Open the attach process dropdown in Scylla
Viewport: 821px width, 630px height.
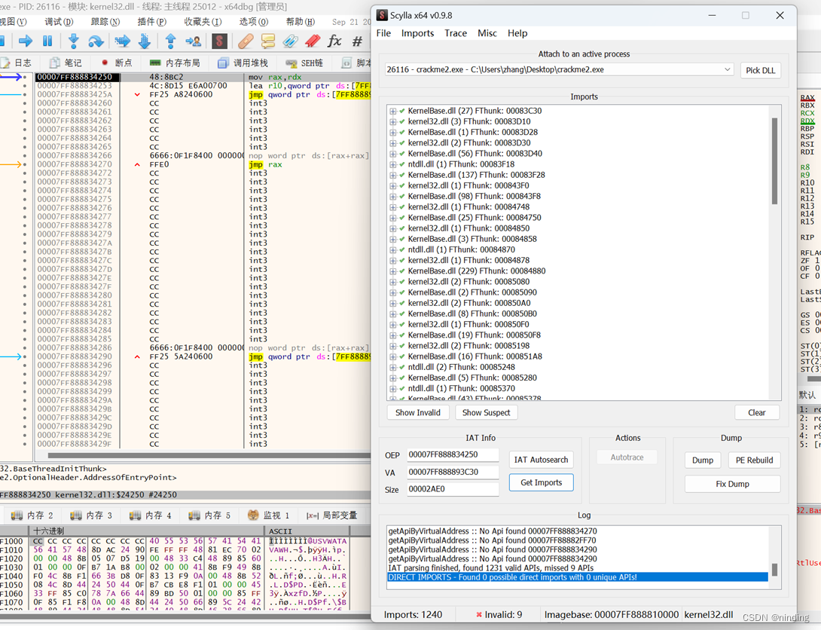coord(728,69)
